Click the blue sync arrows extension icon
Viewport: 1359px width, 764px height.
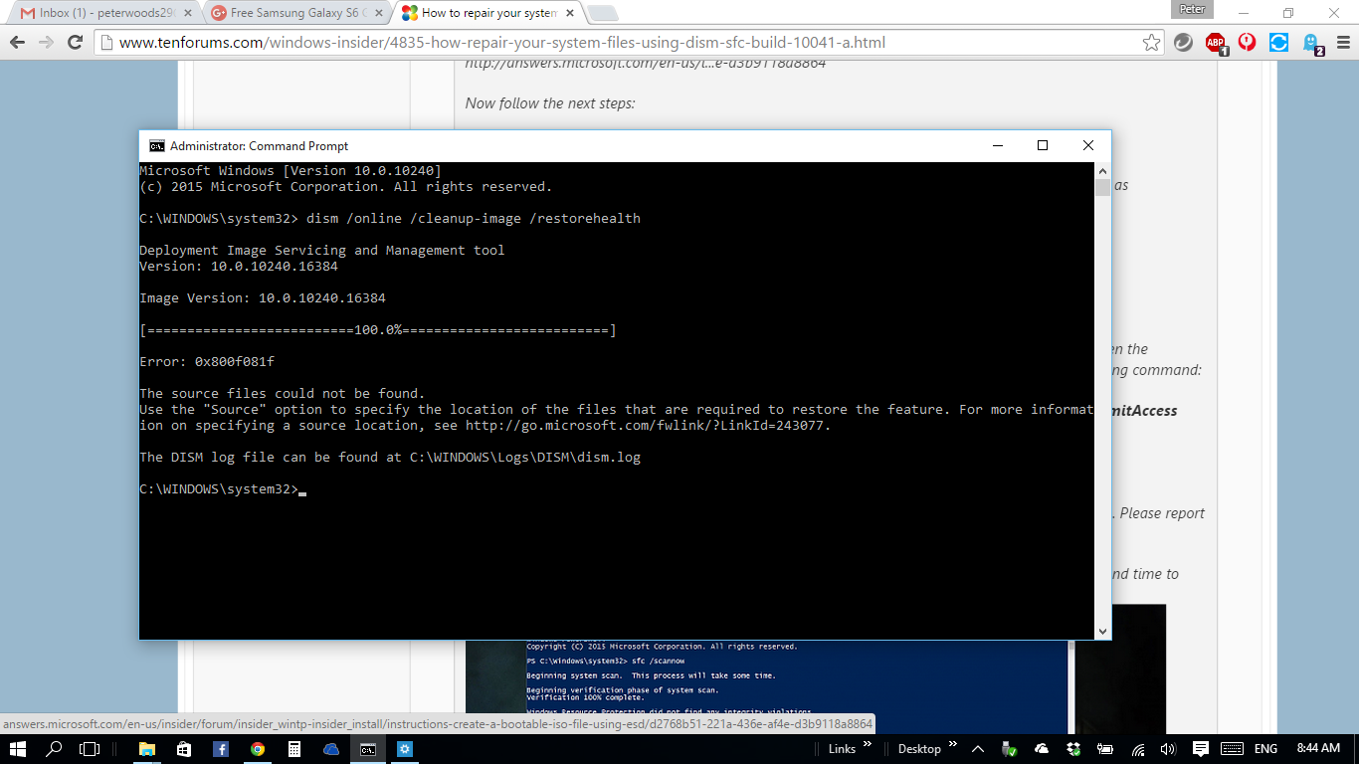click(x=1279, y=43)
